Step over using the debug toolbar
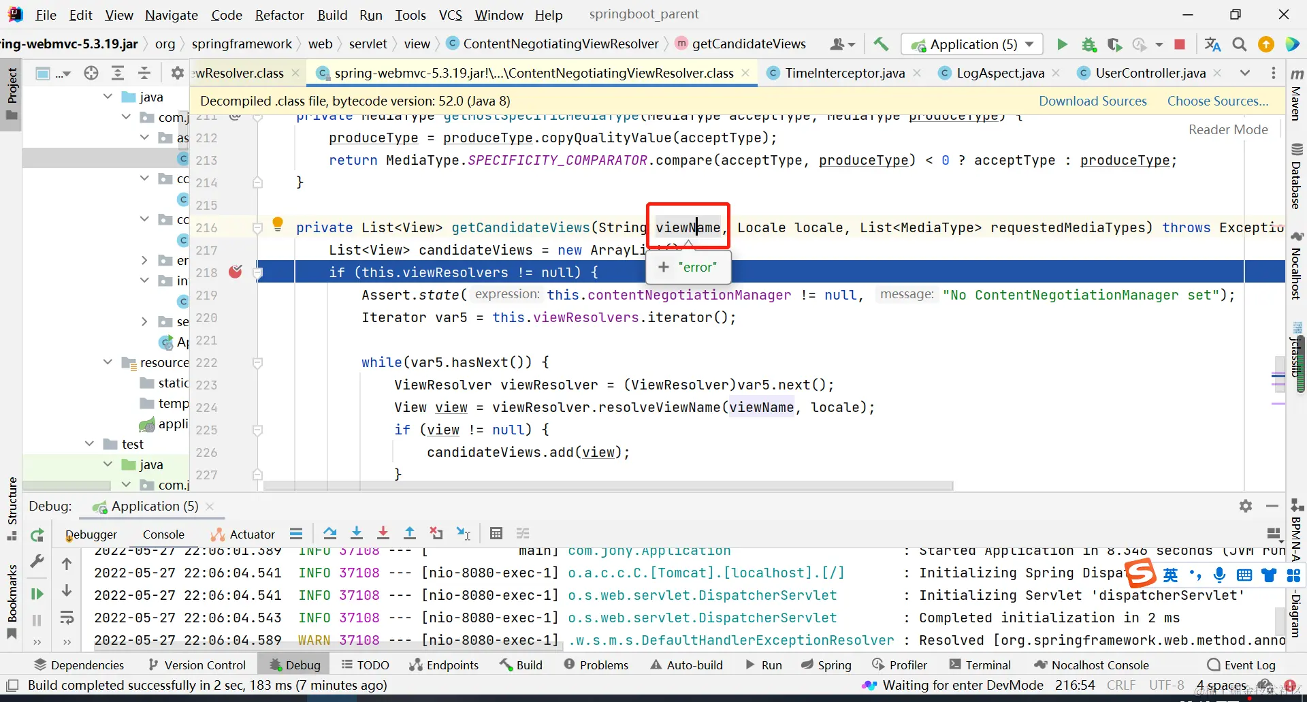This screenshot has width=1307, height=702. pyautogui.click(x=330, y=533)
